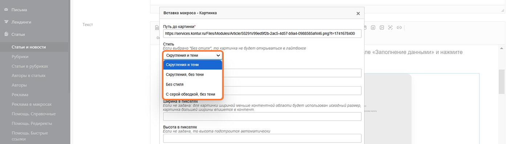Click the text block macro icon in the toolbar
515x144 pixels.
pyautogui.click(x=390, y=27)
